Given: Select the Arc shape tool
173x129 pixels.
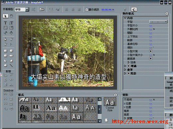Looking at the screenshot, I should pos(11,61).
